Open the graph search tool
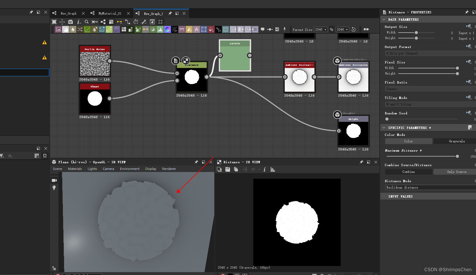The width and height of the screenshot is (476, 275). [86, 22]
